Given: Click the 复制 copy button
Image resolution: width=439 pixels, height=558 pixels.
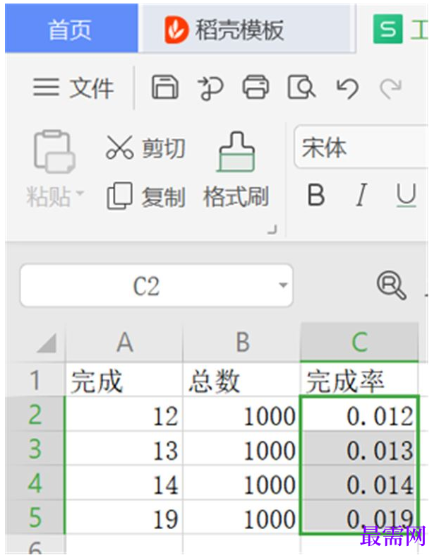Looking at the screenshot, I should point(145,196).
